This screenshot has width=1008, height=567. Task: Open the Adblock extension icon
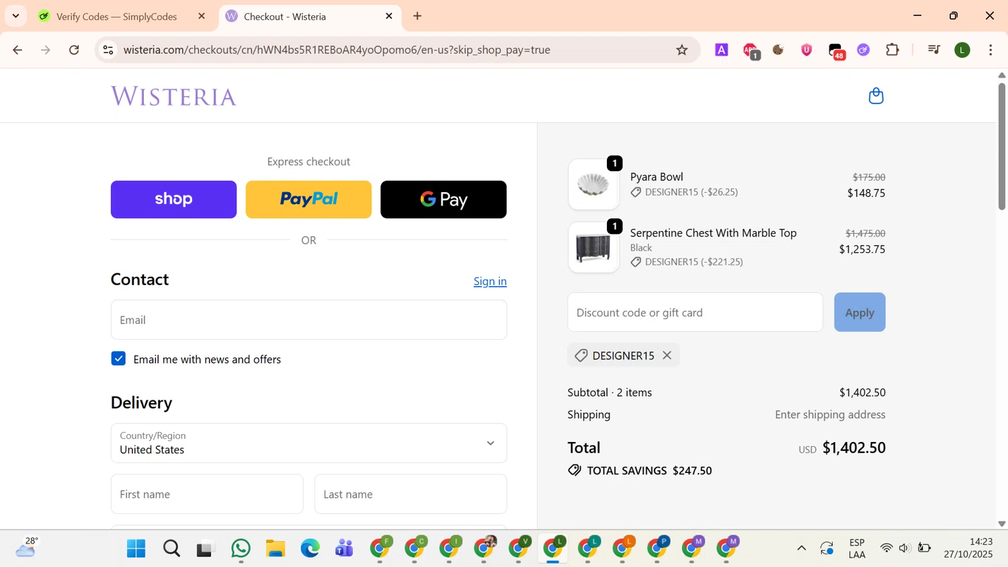pos(751,50)
